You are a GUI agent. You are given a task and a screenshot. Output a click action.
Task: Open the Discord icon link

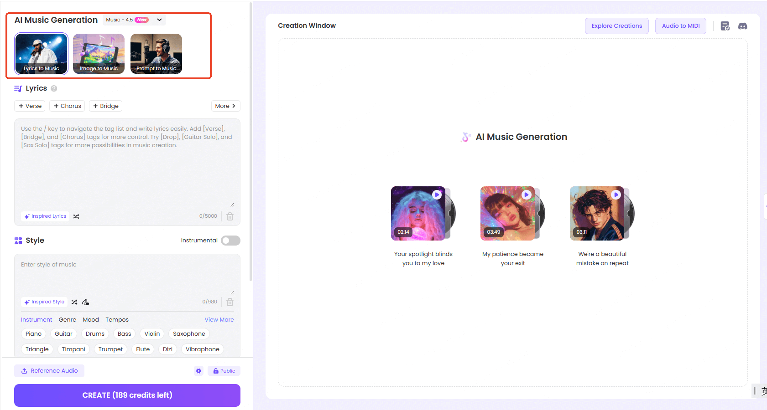tap(742, 26)
